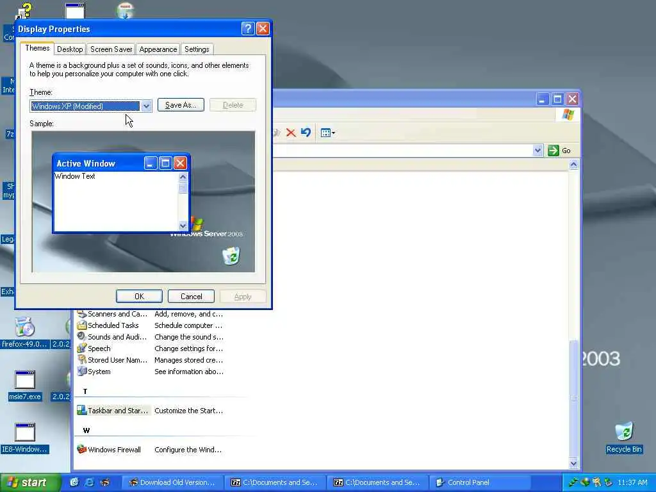Select the Themes tab
The image size is (656, 492).
coord(37,48)
